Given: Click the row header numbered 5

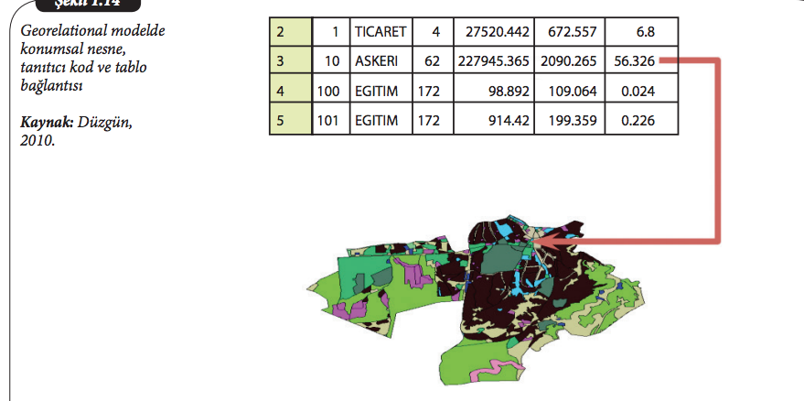Looking at the screenshot, I should click(290, 121).
